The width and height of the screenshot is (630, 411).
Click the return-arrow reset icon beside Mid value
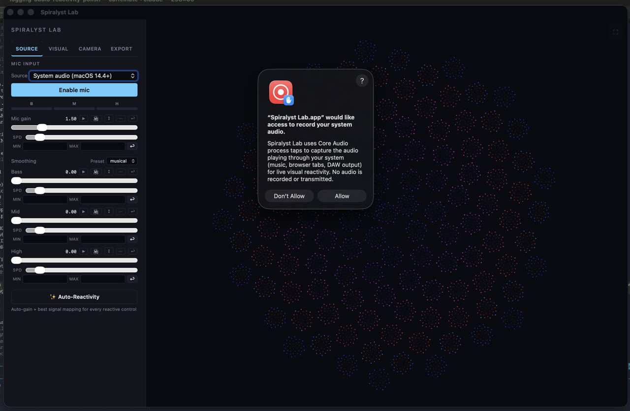pyautogui.click(x=133, y=212)
